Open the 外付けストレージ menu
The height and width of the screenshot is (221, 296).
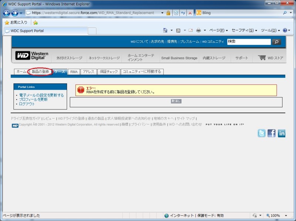[x=69, y=58]
